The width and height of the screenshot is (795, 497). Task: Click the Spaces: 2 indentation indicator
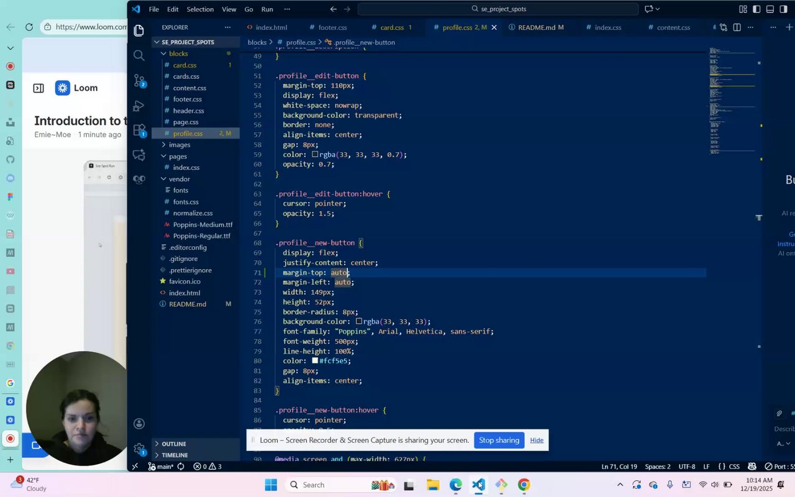click(658, 467)
